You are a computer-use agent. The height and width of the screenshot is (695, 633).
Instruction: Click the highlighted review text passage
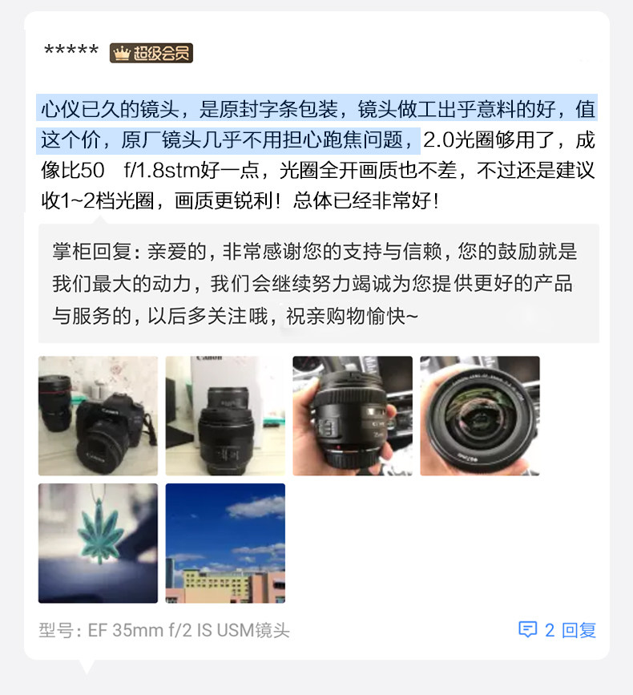coord(316,124)
